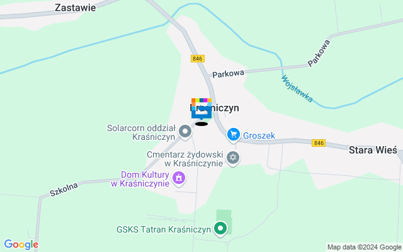Click the Map data ©2024 Google text

(365, 248)
